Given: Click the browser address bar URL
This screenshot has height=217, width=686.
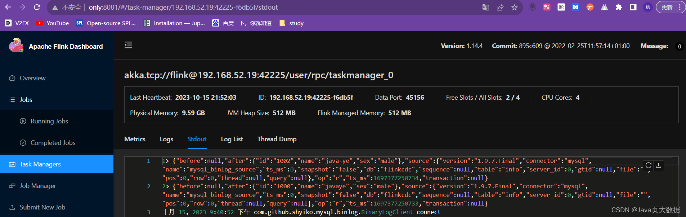Looking at the screenshot, I should (183, 7).
